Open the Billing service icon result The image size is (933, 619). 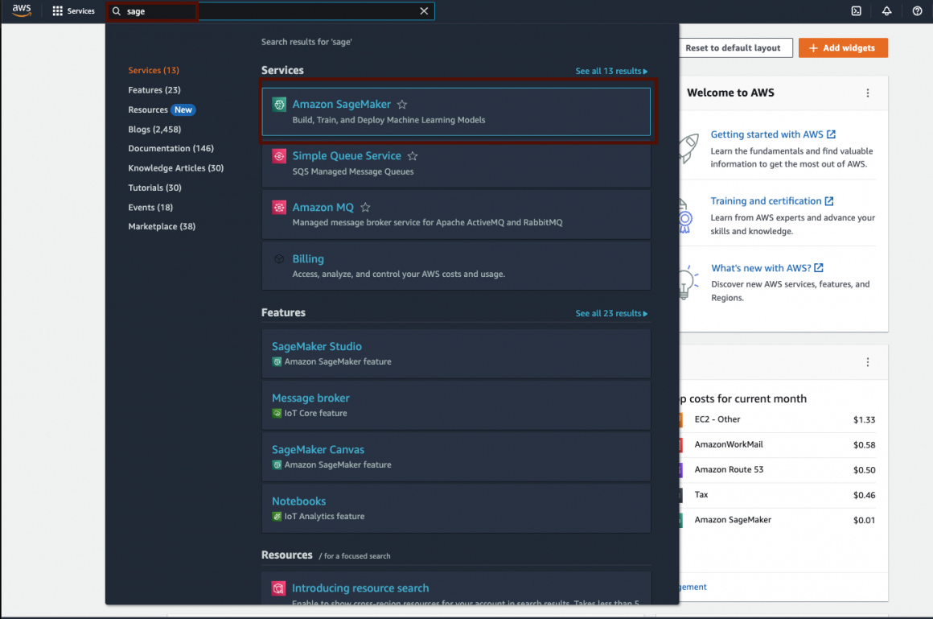click(x=279, y=259)
